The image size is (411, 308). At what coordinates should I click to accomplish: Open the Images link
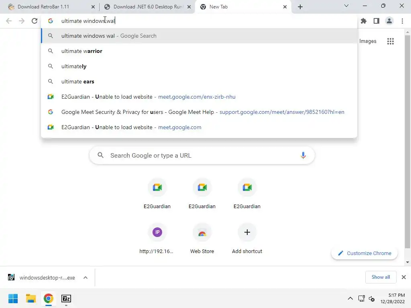[368, 41]
